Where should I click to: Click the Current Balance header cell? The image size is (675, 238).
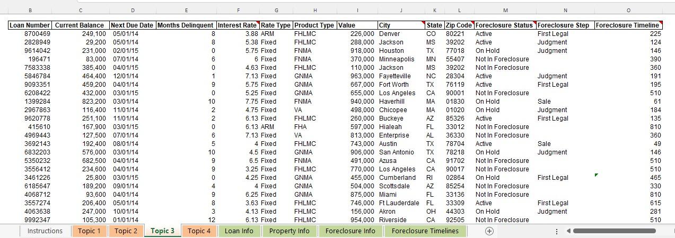[x=81, y=25]
